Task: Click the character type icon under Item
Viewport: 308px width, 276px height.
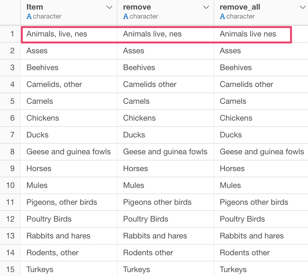Action: click(29, 16)
